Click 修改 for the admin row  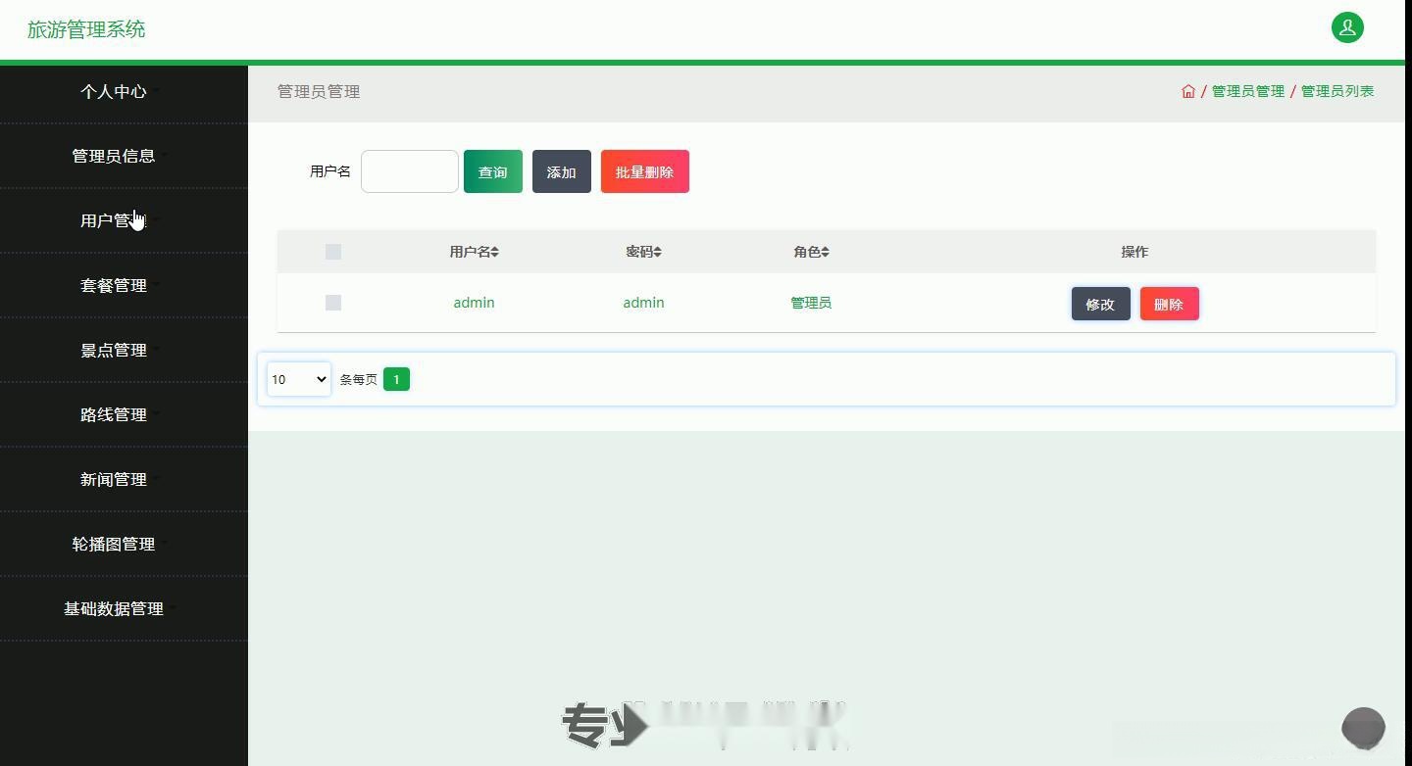pyautogui.click(x=1101, y=304)
